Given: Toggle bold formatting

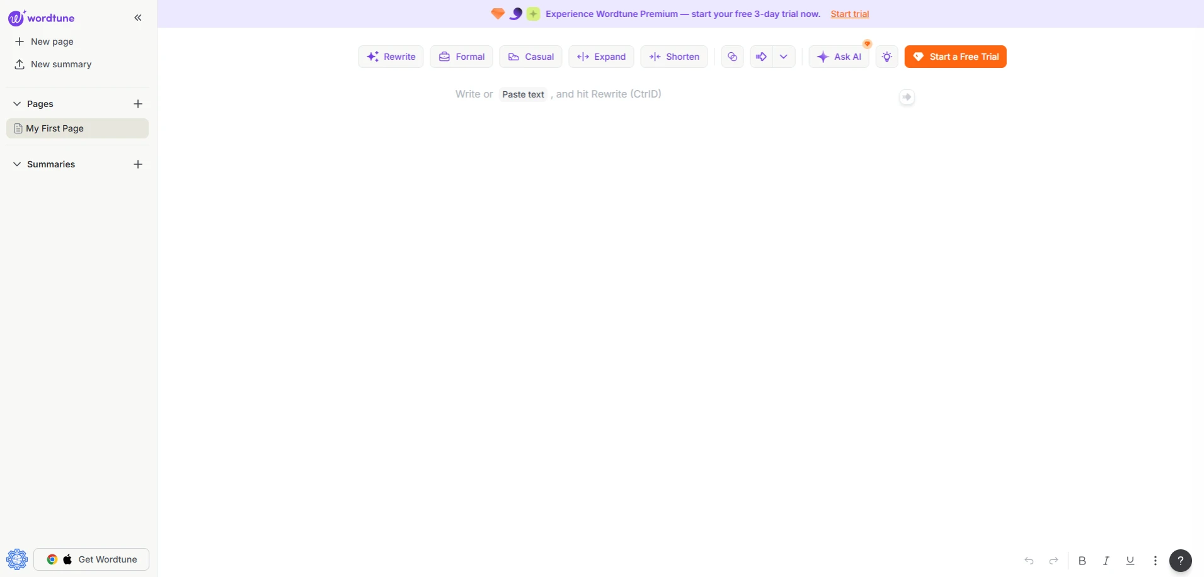Looking at the screenshot, I should tap(1082, 561).
